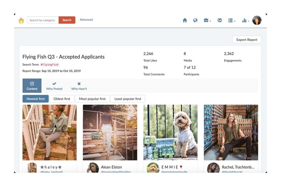Open Rachel Trachtenb's warehouse photo
The height and width of the screenshot is (187, 281).
[231, 132]
